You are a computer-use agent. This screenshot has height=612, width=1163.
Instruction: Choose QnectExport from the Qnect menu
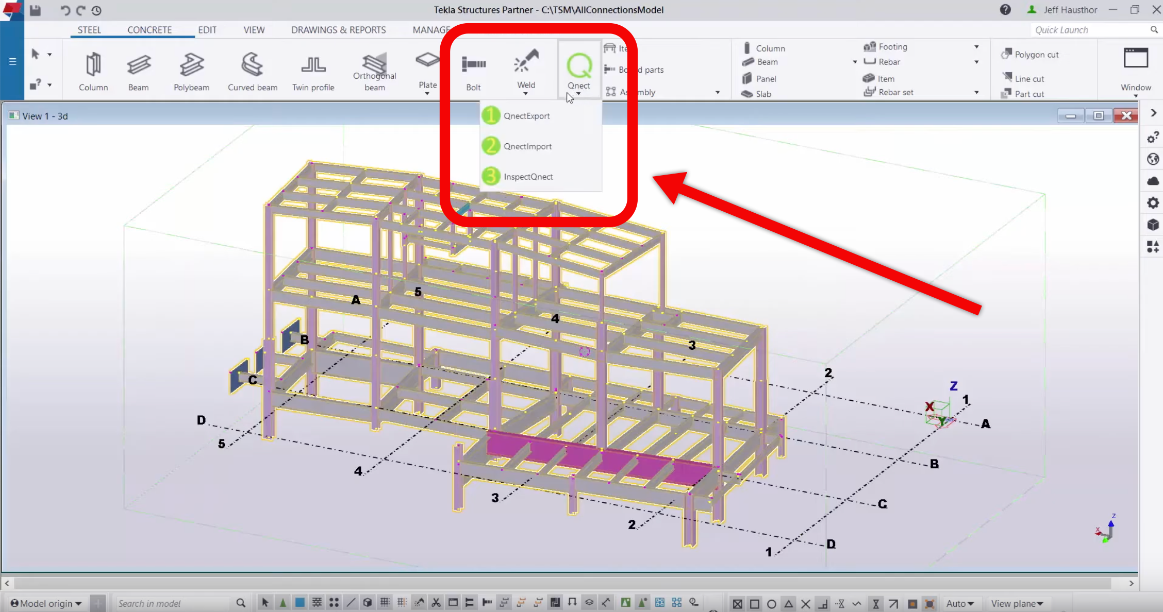tap(541, 116)
